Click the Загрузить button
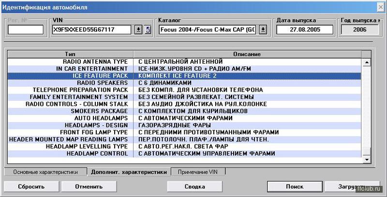The image size is (387, 197). (x=352, y=187)
